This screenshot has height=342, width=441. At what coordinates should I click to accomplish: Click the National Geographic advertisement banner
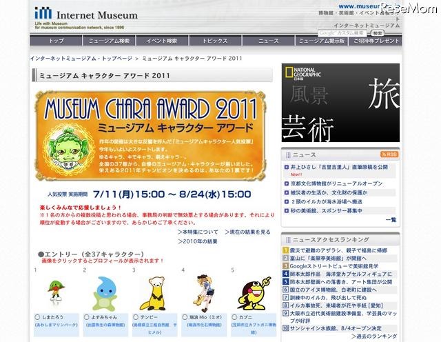click(x=340, y=103)
